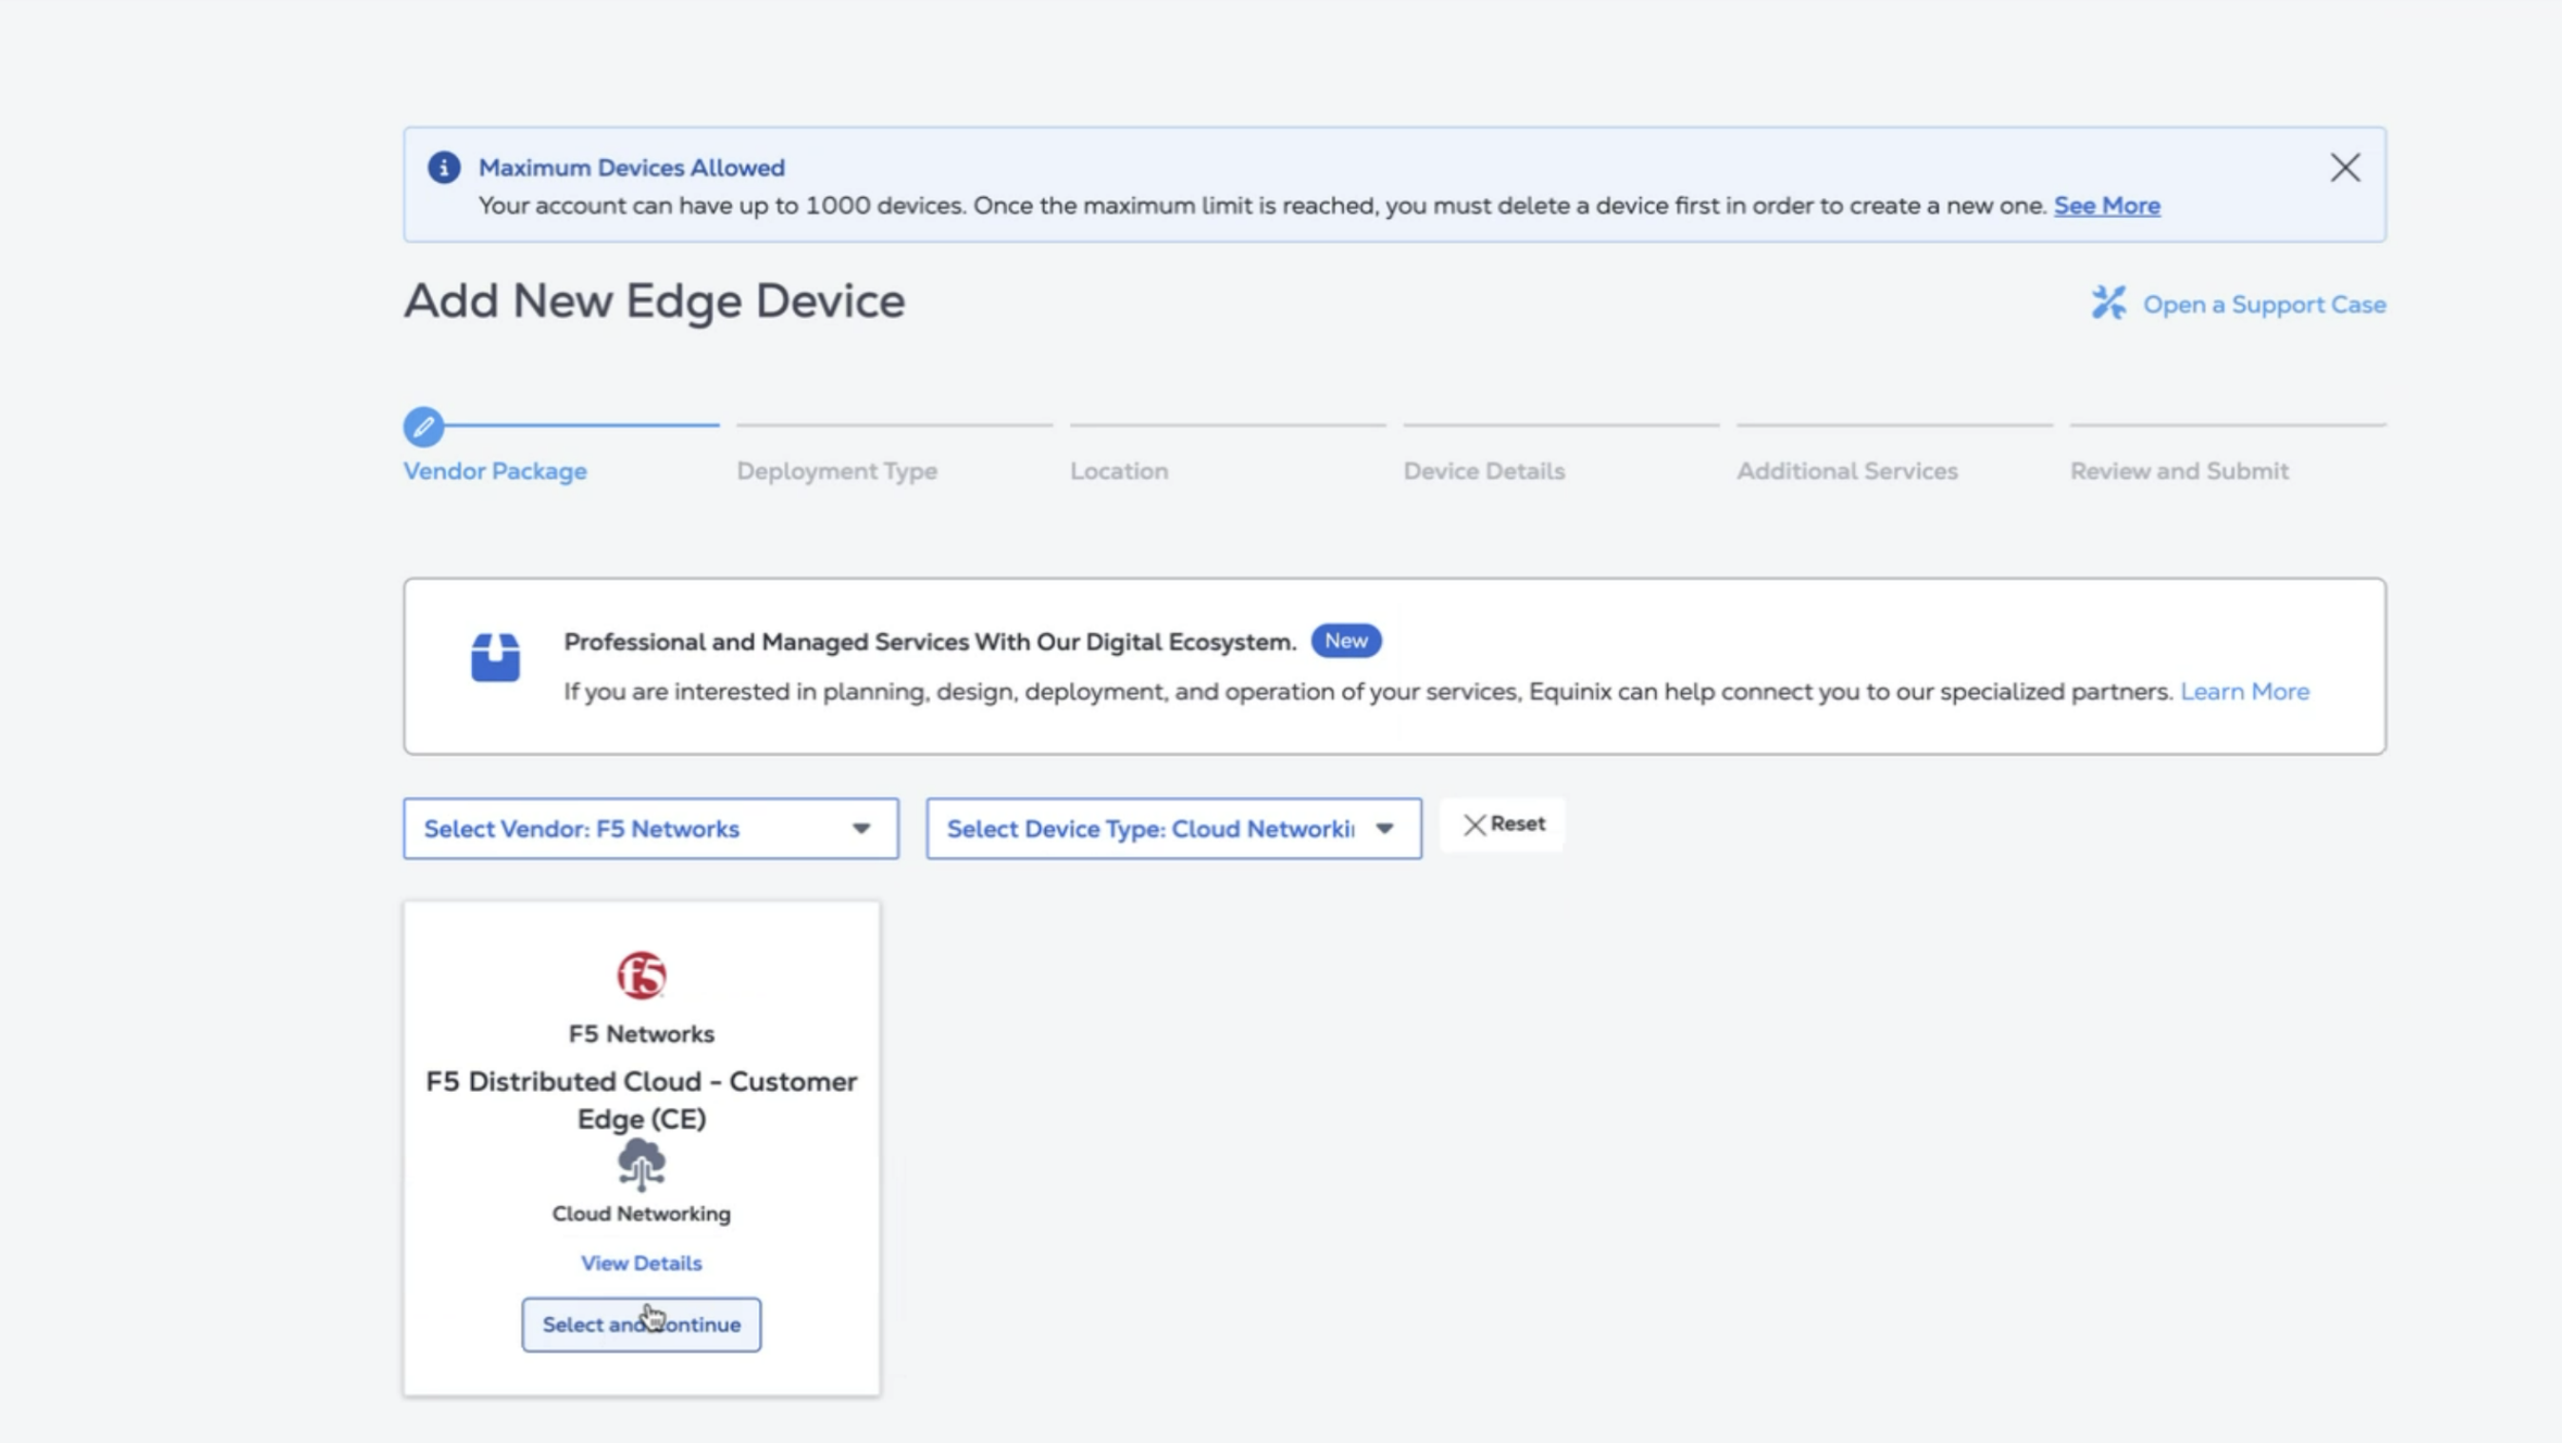The width and height of the screenshot is (2562, 1443).
Task: Click the X icon in Reset button
Action: 1474,824
